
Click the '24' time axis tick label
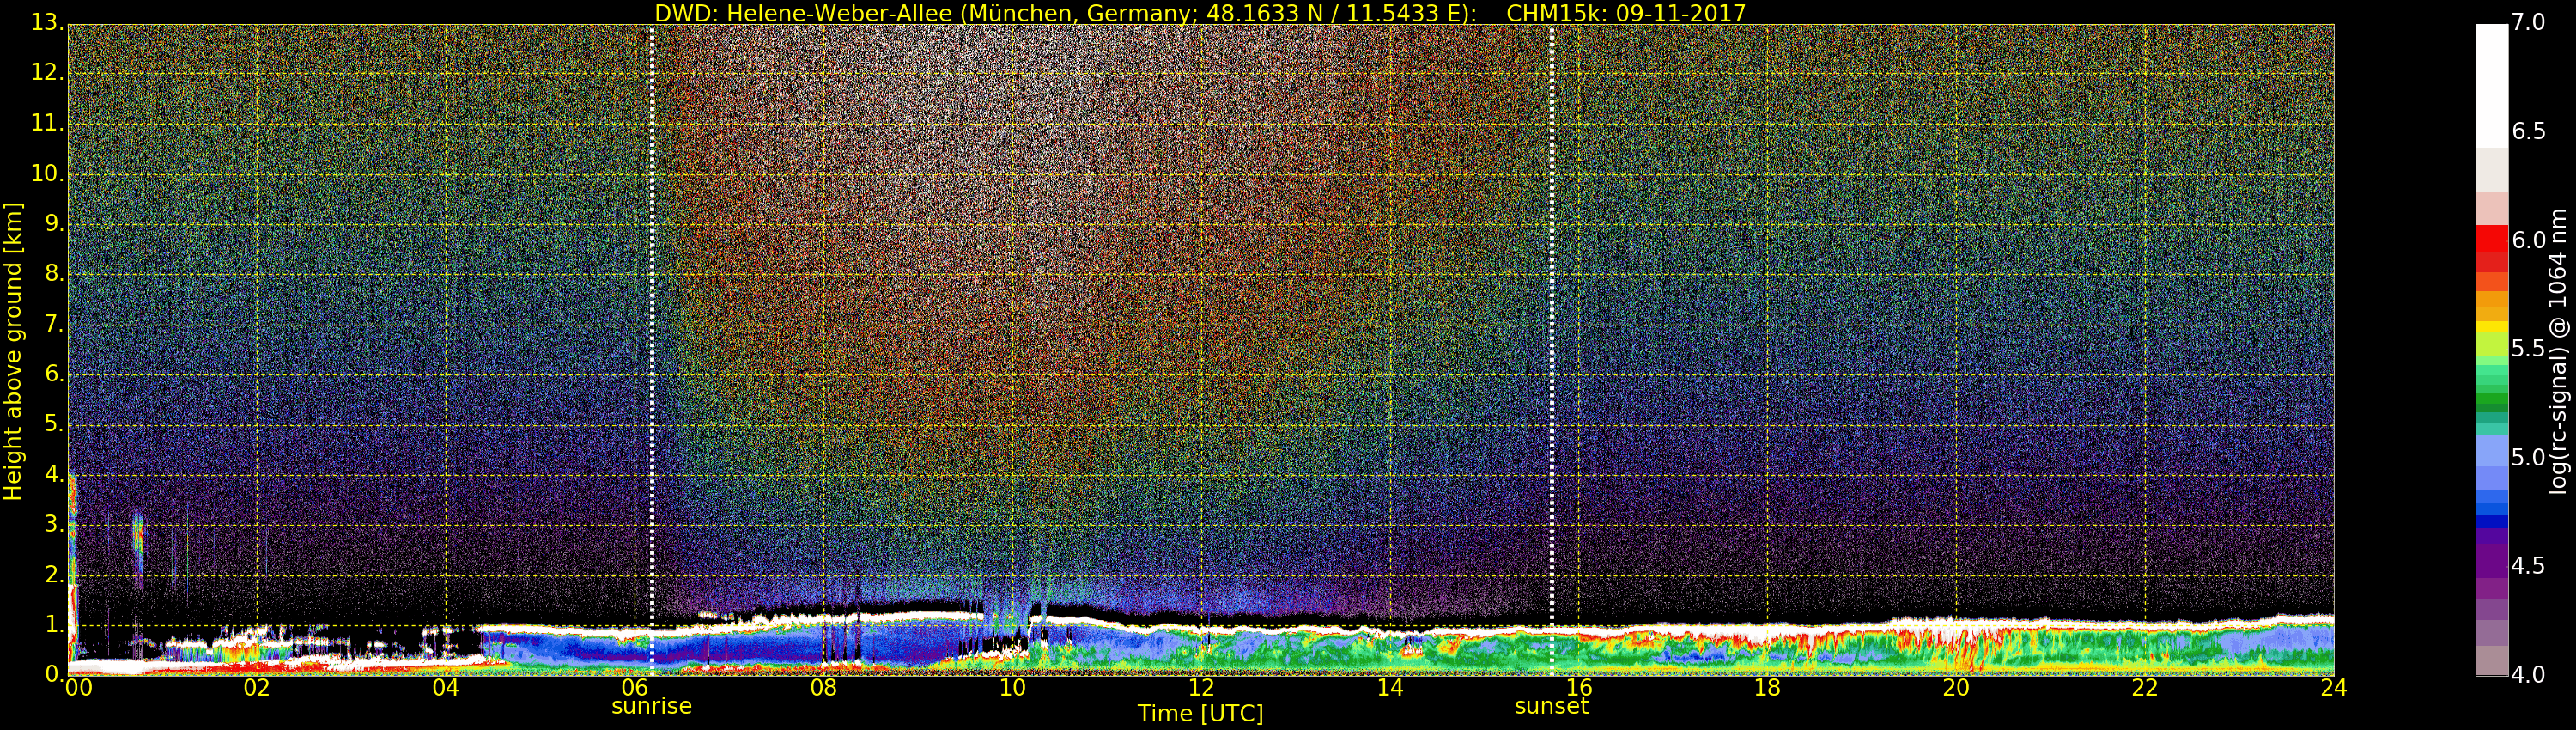(x=2333, y=688)
